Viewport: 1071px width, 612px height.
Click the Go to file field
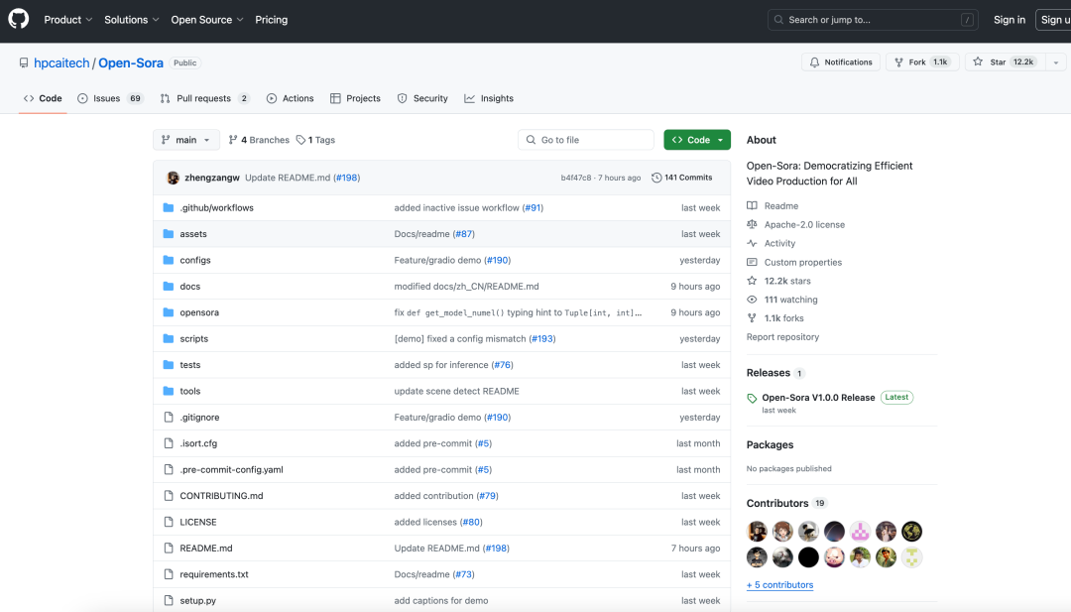click(586, 139)
